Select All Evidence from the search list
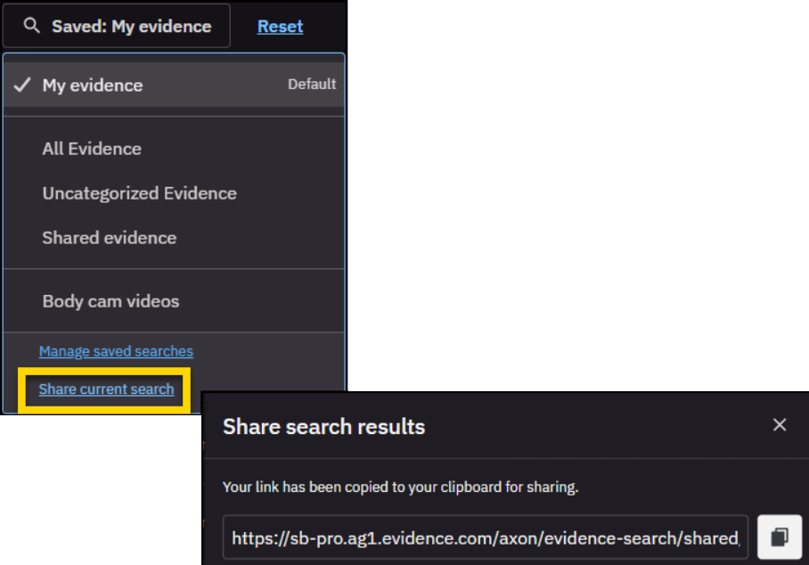 tap(93, 149)
